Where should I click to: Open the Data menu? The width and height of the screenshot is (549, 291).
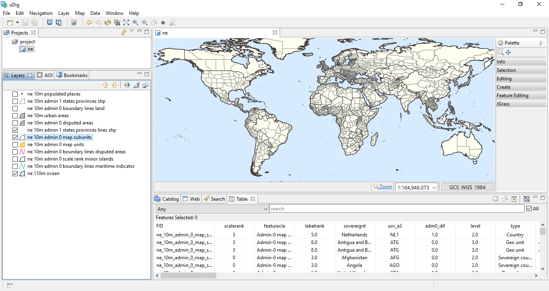(95, 13)
